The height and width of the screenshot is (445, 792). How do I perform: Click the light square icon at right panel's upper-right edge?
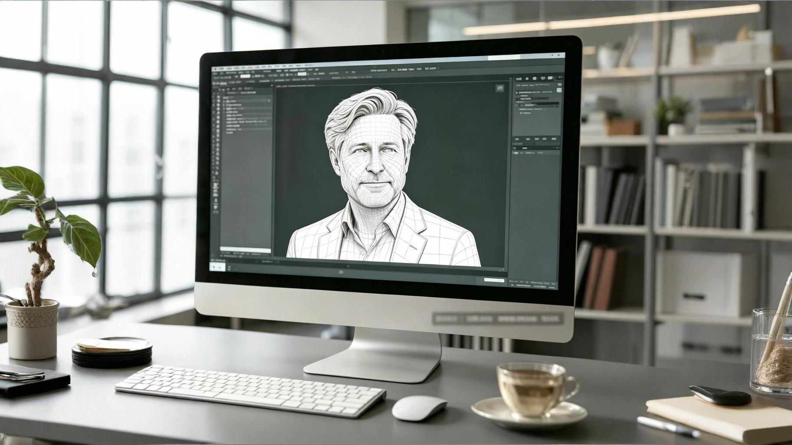point(559,89)
